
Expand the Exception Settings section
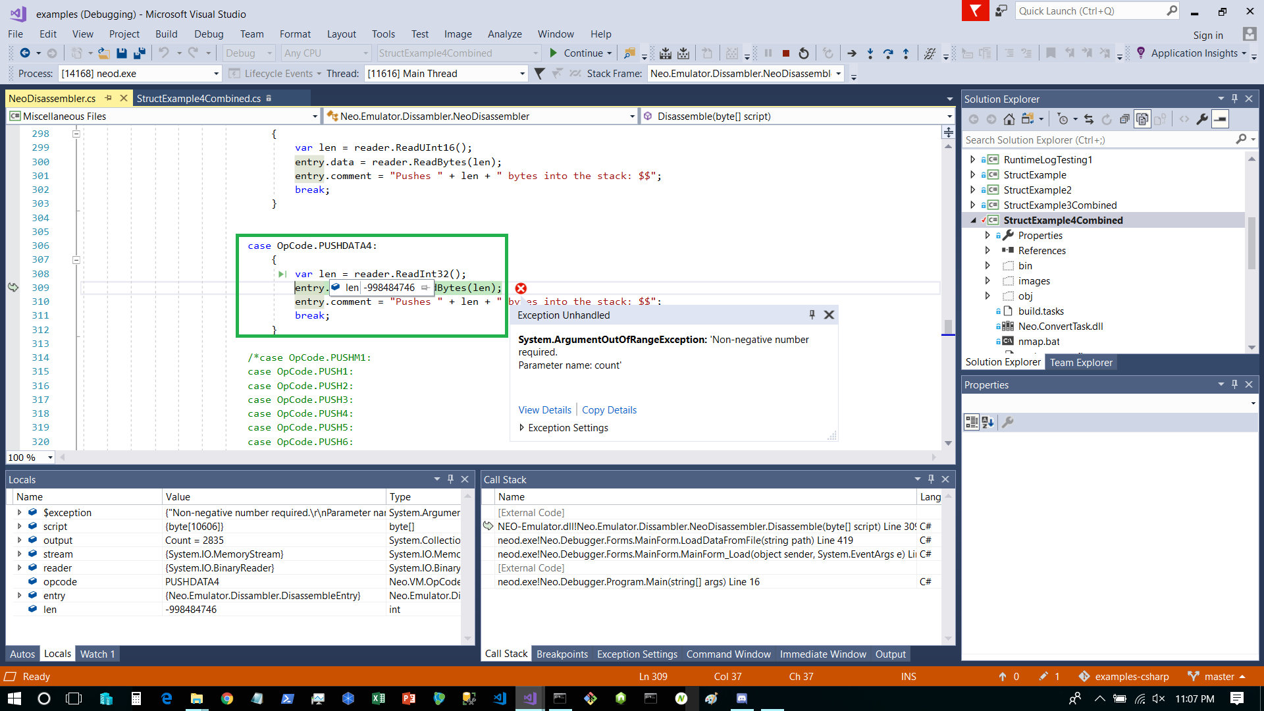(521, 428)
